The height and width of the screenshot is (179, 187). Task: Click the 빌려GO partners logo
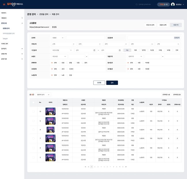click(x=15, y=4)
